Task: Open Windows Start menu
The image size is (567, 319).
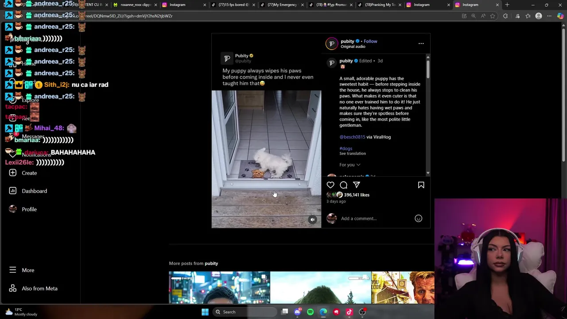Action: click(205, 312)
